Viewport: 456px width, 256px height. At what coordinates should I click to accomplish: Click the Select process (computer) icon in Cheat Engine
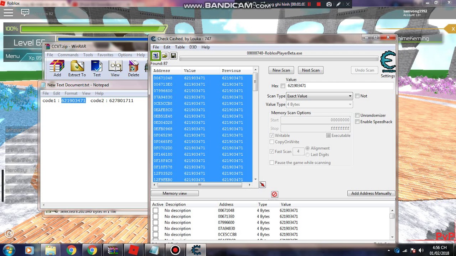[155, 56]
